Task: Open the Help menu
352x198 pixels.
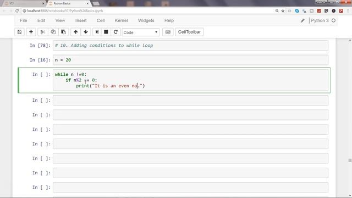Action: point(169,20)
